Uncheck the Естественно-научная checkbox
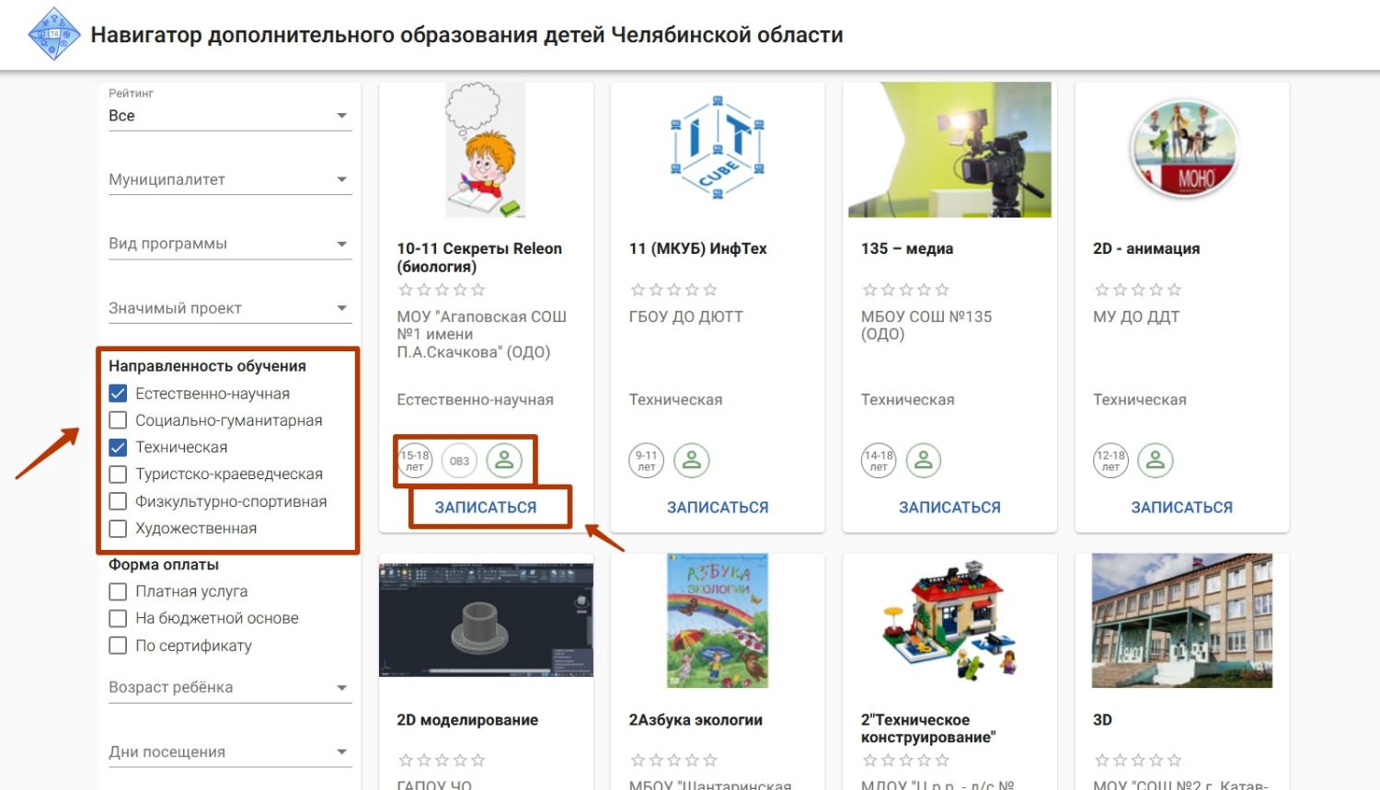 pyautogui.click(x=118, y=394)
